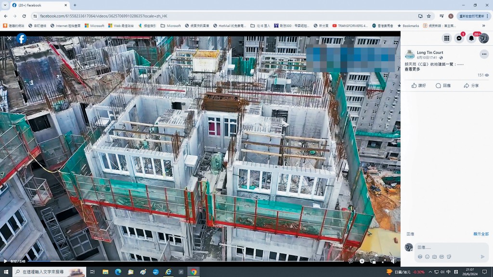
Task: Expand post text with 查看更多
Action: pyautogui.click(x=412, y=69)
